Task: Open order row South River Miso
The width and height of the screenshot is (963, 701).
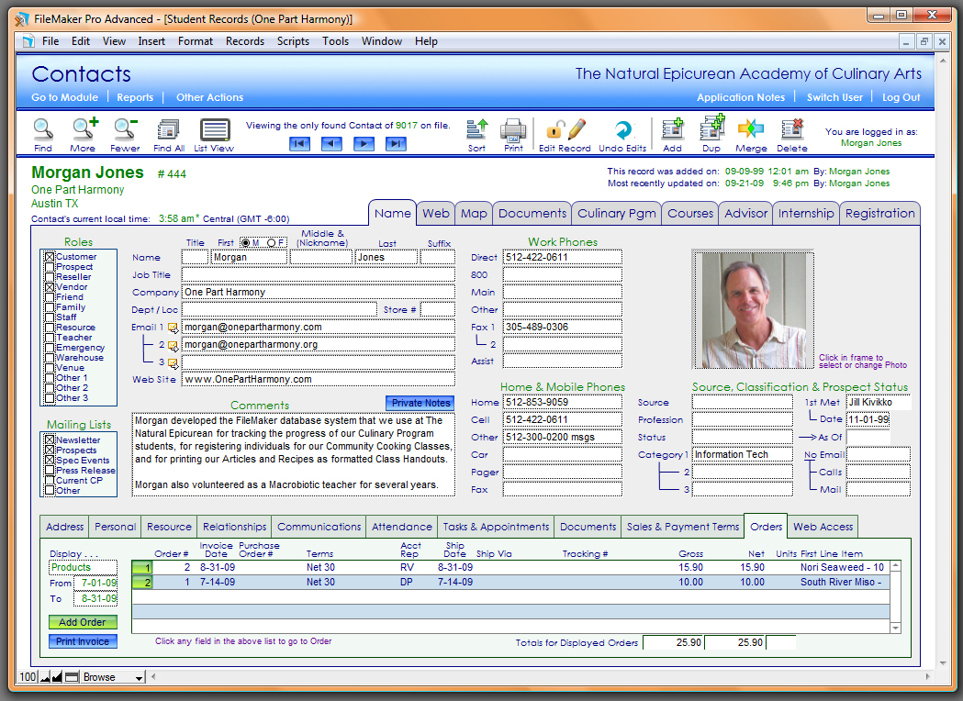Action: pos(511,583)
